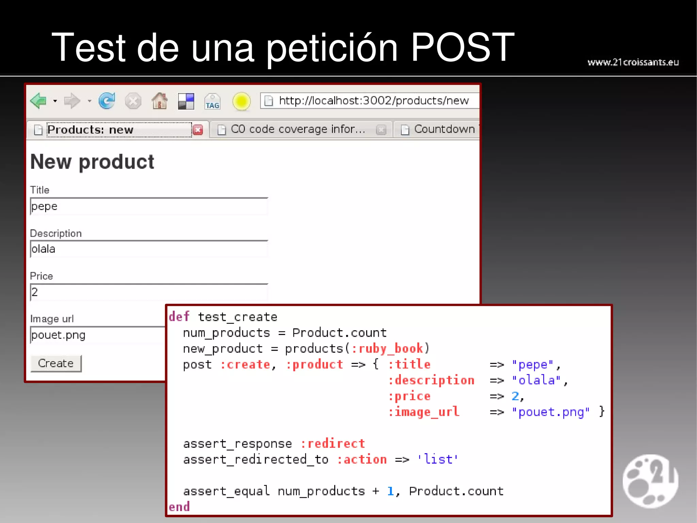Click the green Back arrow button
Image resolution: width=697 pixels, height=523 pixels.
tap(38, 101)
